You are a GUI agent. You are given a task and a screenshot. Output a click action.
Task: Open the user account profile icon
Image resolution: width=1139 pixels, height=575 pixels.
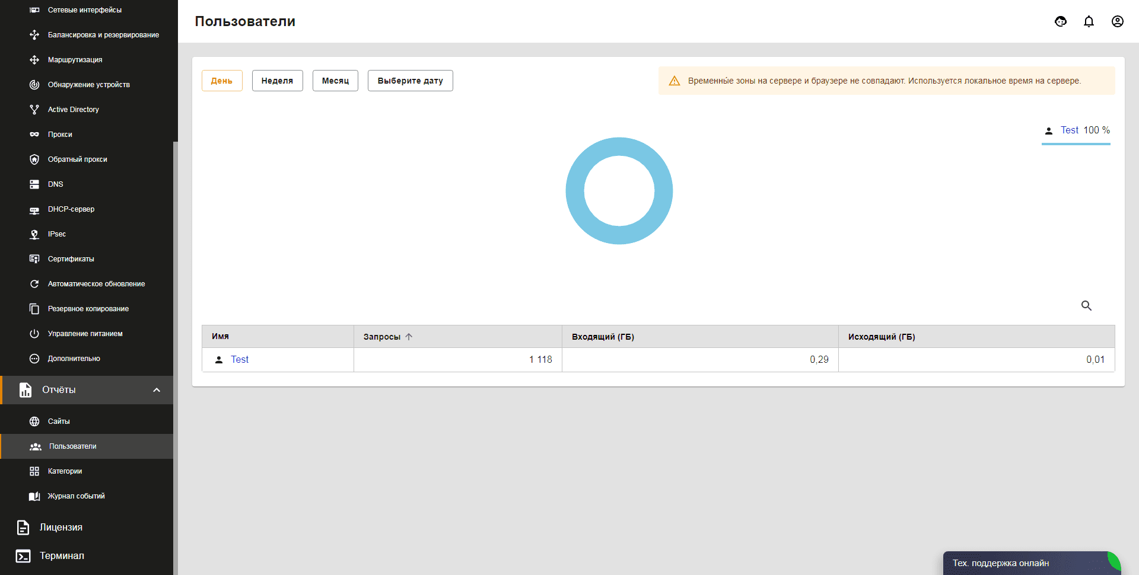(1118, 21)
